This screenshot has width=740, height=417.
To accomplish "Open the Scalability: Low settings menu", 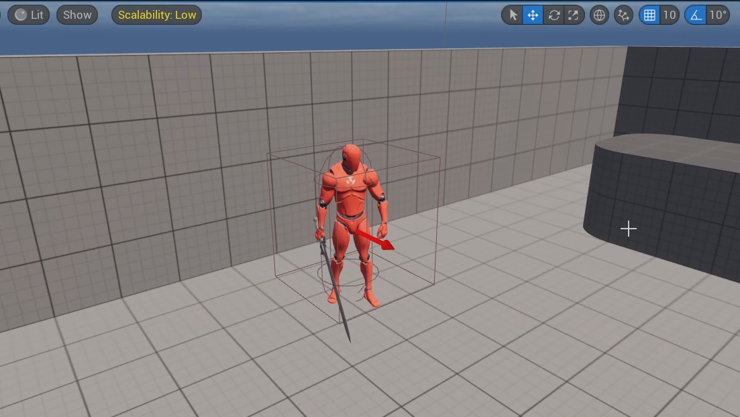I will [157, 15].
